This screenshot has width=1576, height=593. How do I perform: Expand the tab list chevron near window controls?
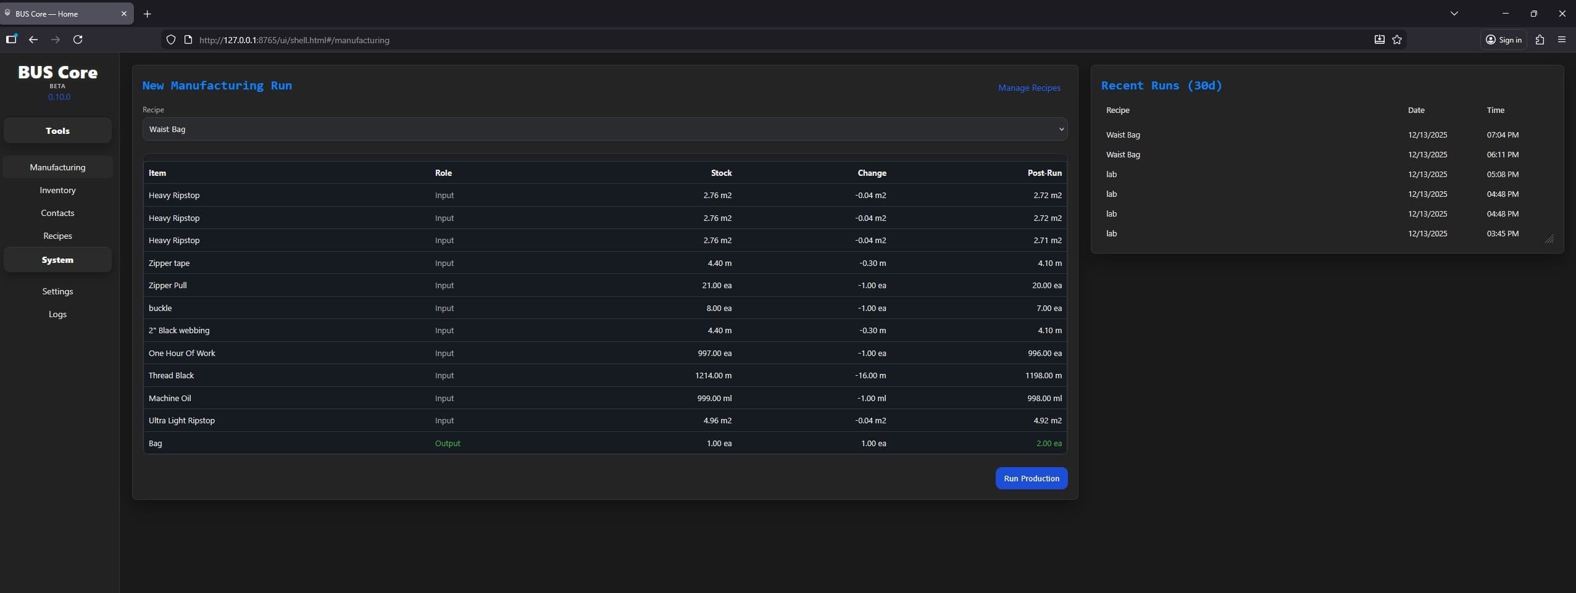tap(1454, 13)
